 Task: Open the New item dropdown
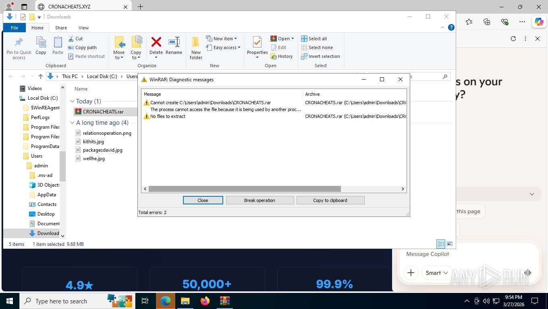coord(221,39)
